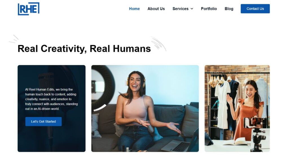Open the Services menu
289x162 pixels.
click(x=180, y=9)
